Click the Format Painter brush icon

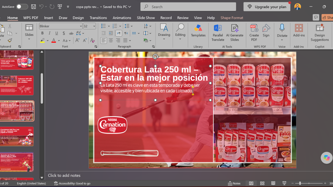[10, 40]
